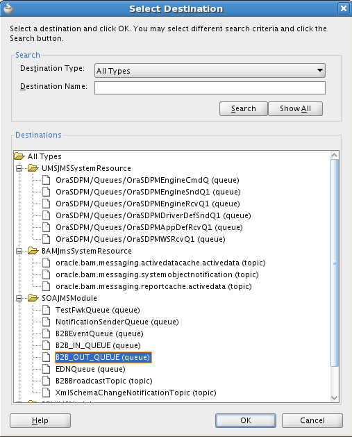Select the All Types root label

click(44, 156)
